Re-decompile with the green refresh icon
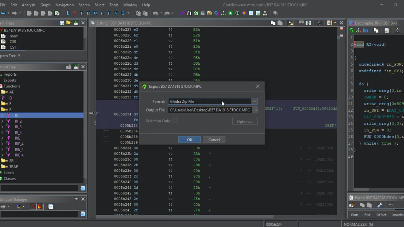Viewport: 404px width, 227px height. [x=352, y=30]
